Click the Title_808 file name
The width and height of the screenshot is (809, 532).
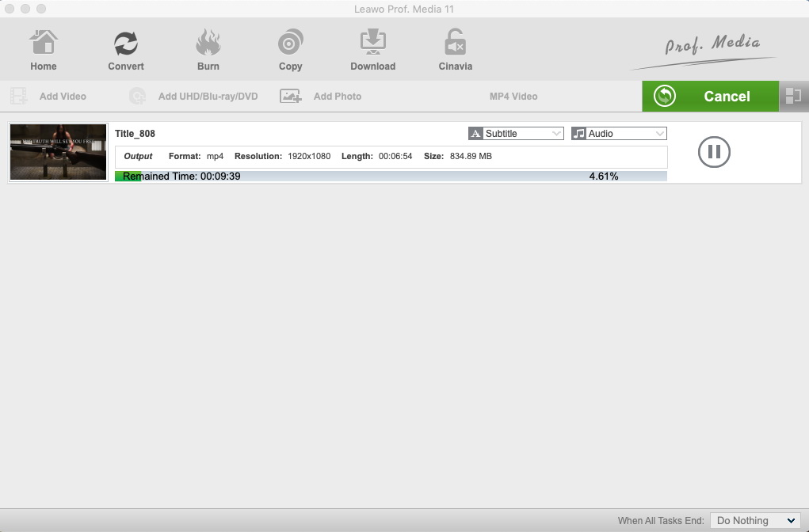tap(135, 134)
